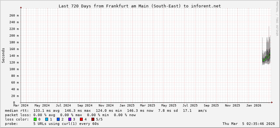280x128 pixels.
Task: Click the graph title mentioning inforent.net
Action: coord(140,6)
